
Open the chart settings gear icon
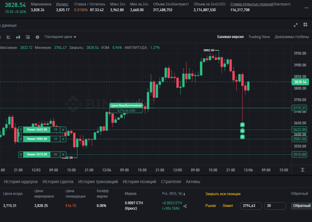[x=37, y=37]
